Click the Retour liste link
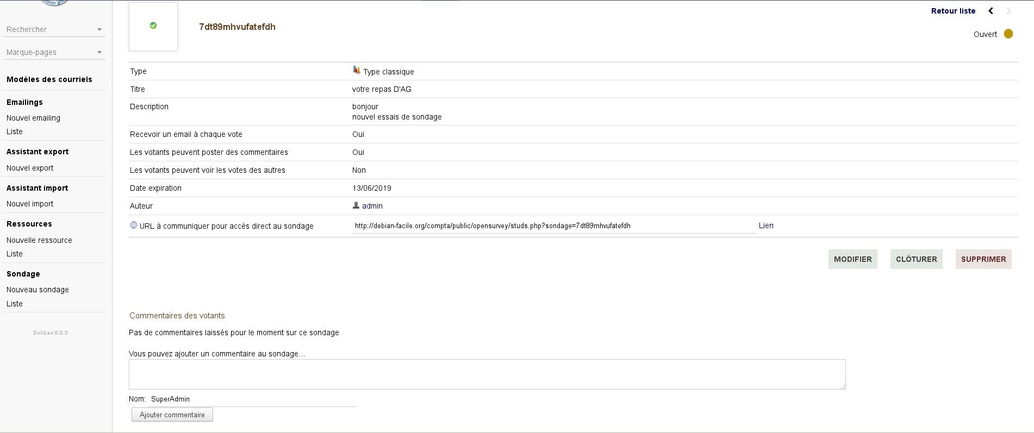The image size is (1034, 433). [953, 11]
